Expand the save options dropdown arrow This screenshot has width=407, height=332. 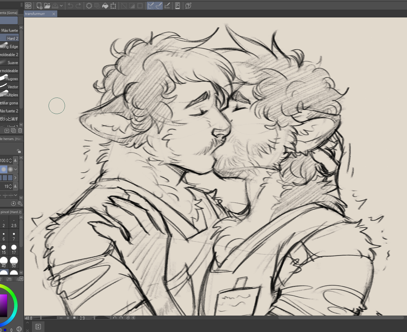[x=61, y=6]
